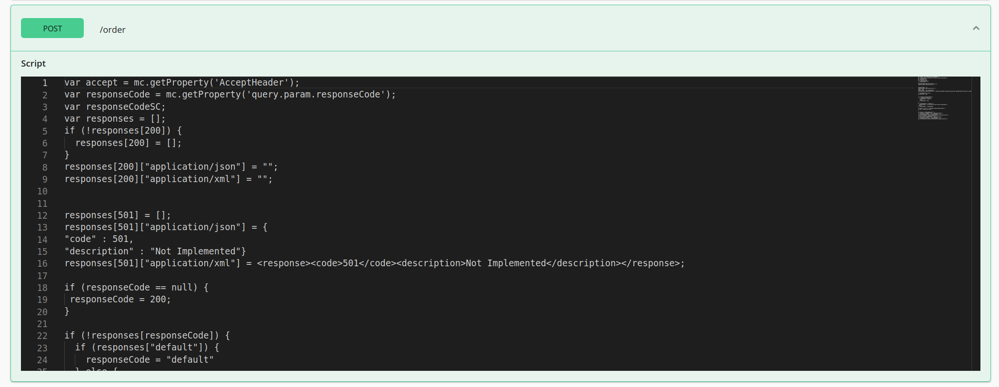Click line 24 'responseCode = "default"'
This screenshot has height=387, width=999.
coord(150,359)
